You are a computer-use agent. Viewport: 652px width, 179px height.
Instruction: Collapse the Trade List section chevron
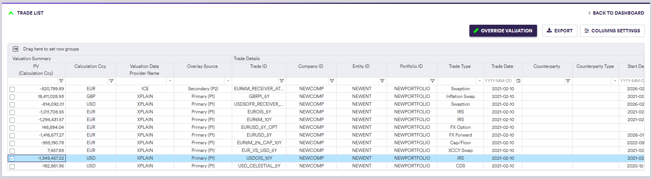coord(11,13)
